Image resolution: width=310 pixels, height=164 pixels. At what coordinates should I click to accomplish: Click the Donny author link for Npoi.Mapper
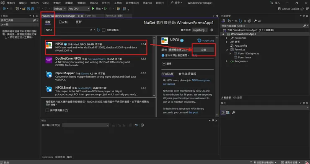pos(85,73)
